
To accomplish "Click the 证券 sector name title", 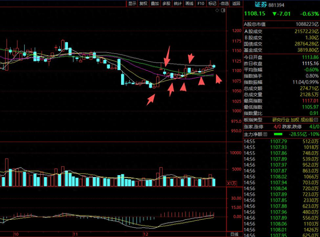I will (x=261, y=5).
